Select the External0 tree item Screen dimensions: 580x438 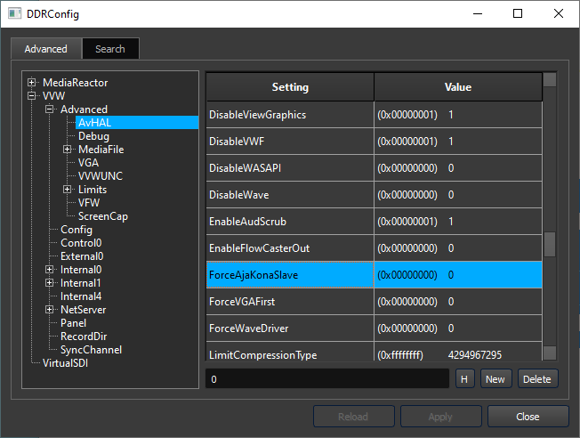coord(82,256)
